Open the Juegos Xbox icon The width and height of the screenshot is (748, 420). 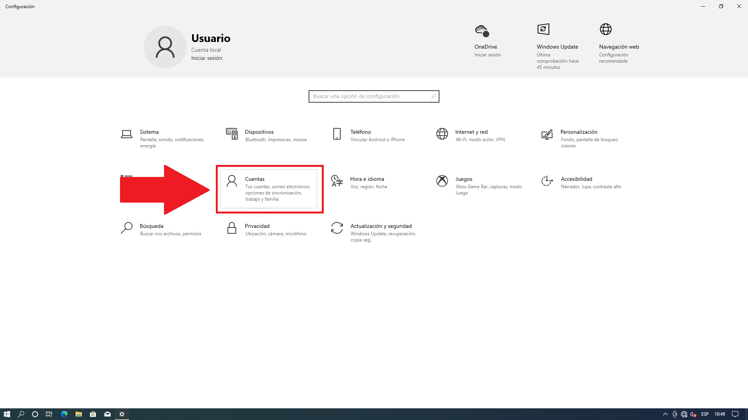pyautogui.click(x=442, y=181)
